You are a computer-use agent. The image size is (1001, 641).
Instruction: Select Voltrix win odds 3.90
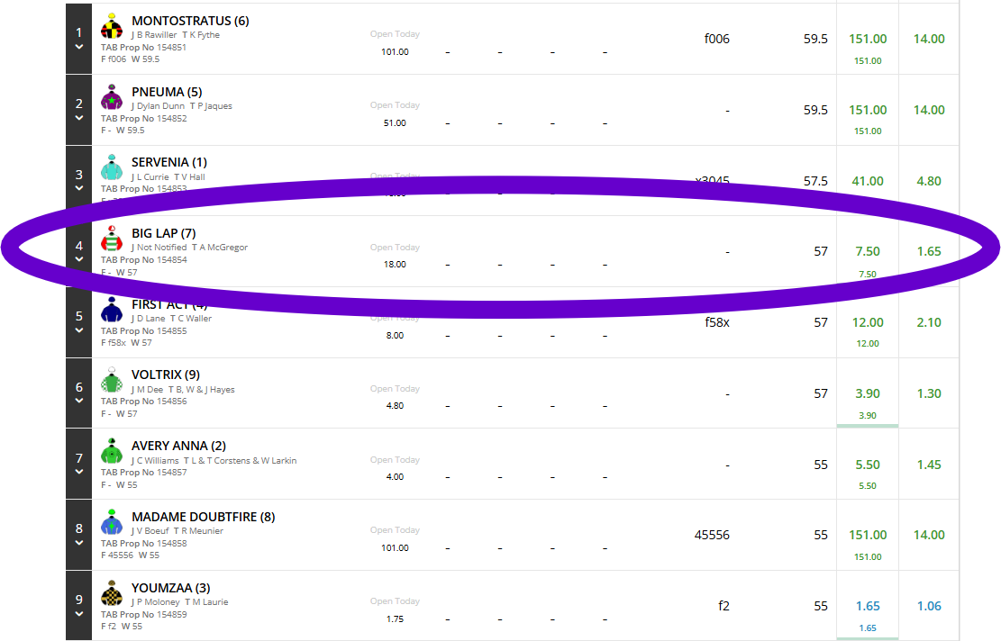868,393
